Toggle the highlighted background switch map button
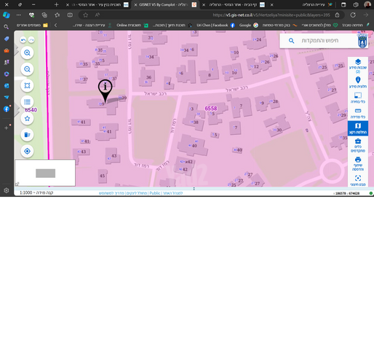The height and width of the screenshot is (350, 374). (x=358, y=128)
